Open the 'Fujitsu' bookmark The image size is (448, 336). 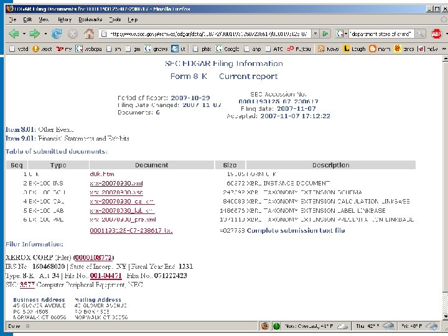pyautogui.click(x=299, y=49)
